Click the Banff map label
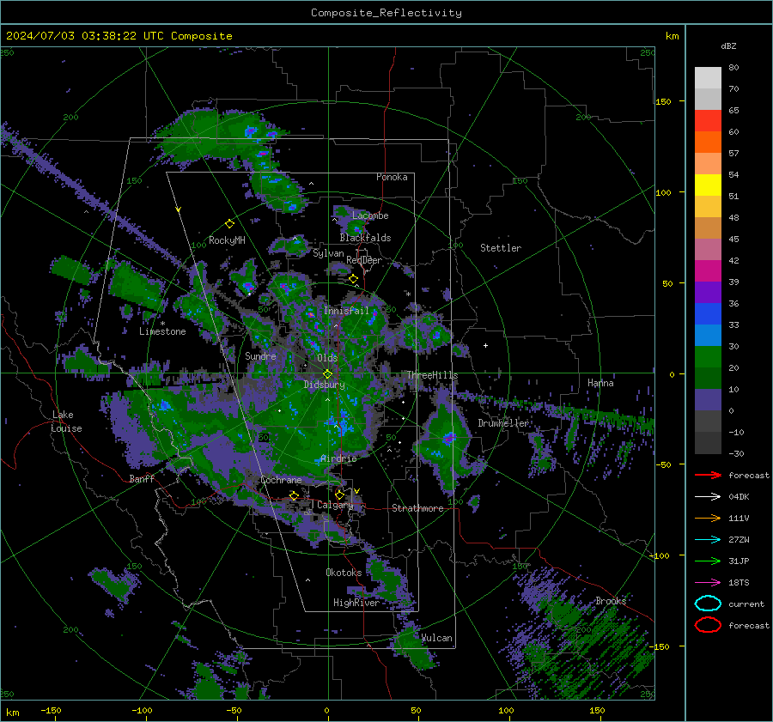Screen dimensions: 773x722 (x=142, y=478)
